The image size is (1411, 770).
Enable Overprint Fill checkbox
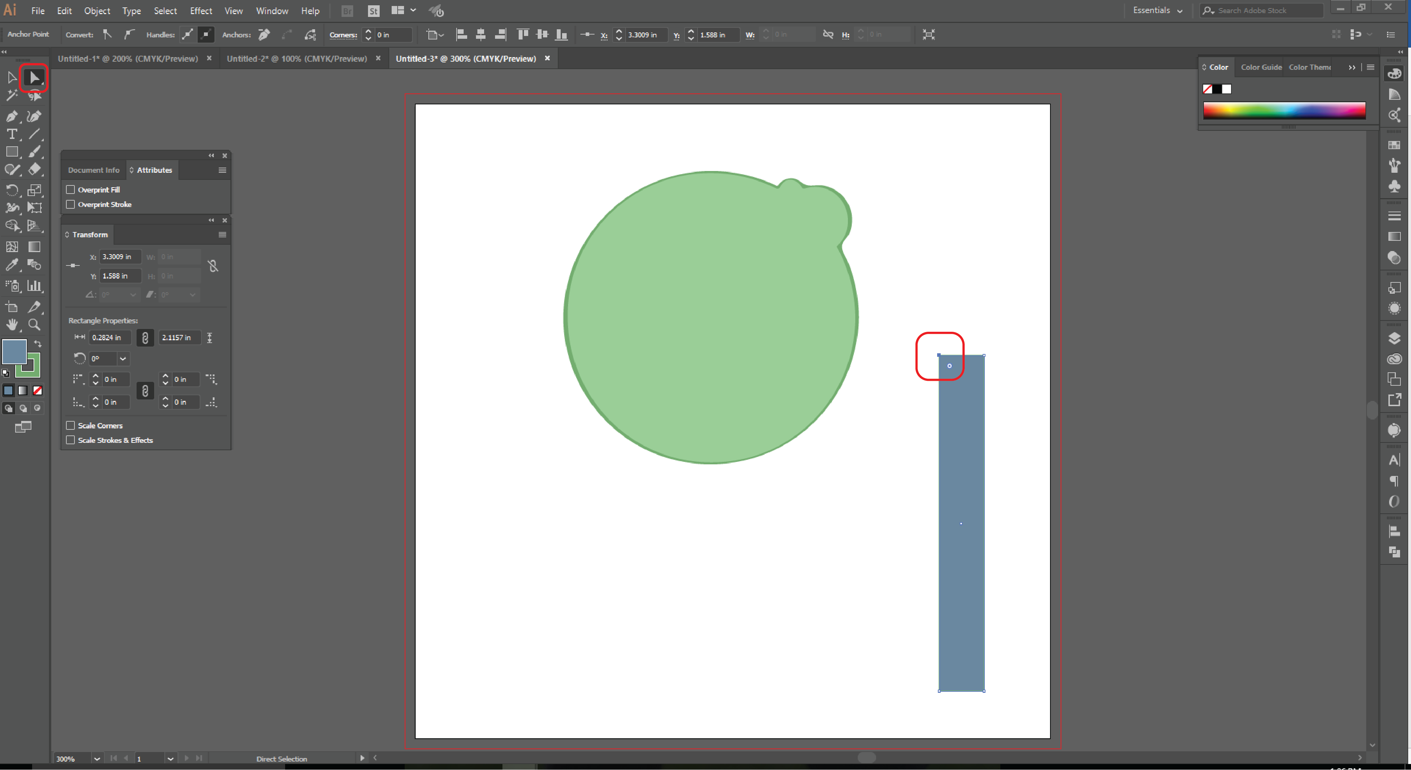point(70,189)
